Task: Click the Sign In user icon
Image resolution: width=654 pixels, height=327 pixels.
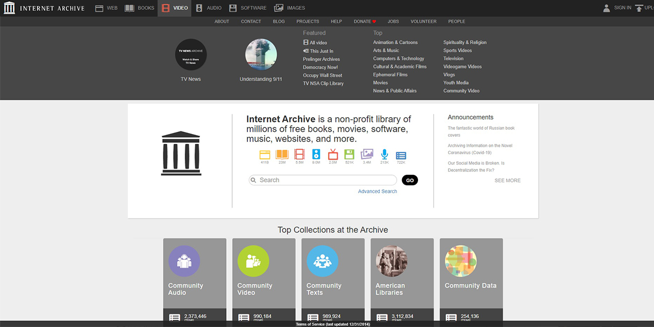Action: (x=607, y=8)
